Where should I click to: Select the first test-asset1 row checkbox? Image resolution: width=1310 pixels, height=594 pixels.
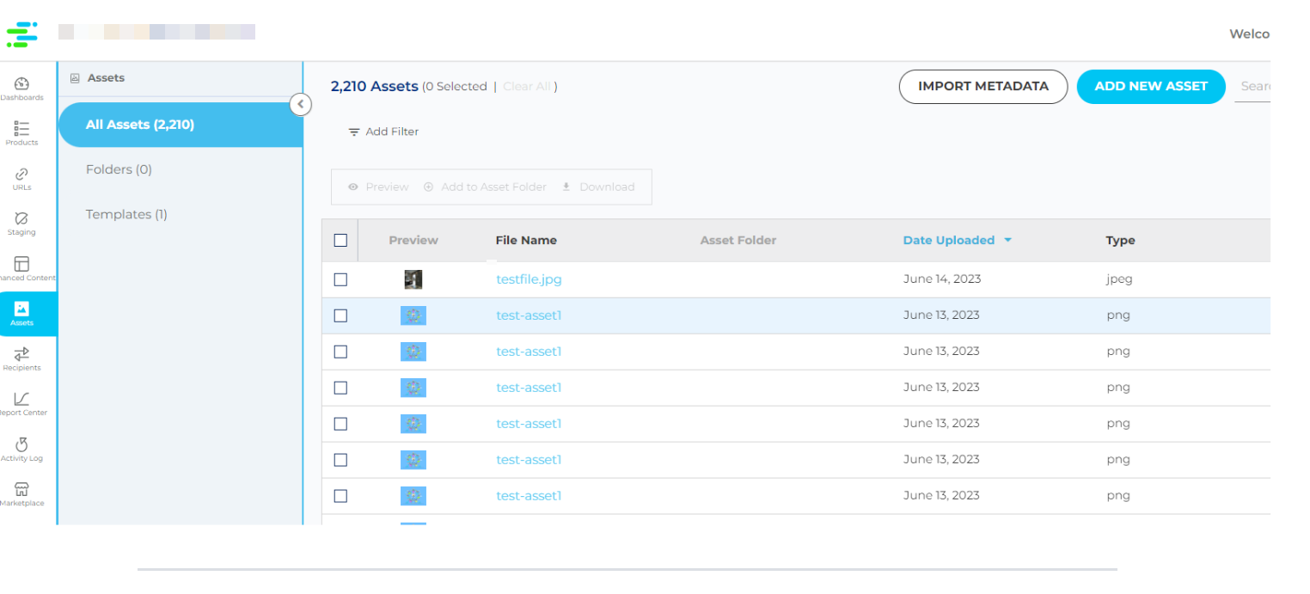(x=340, y=315)
